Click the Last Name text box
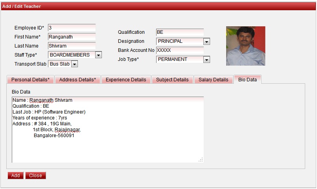This screenshot has width=317, height=189. (x=72, y=46)
